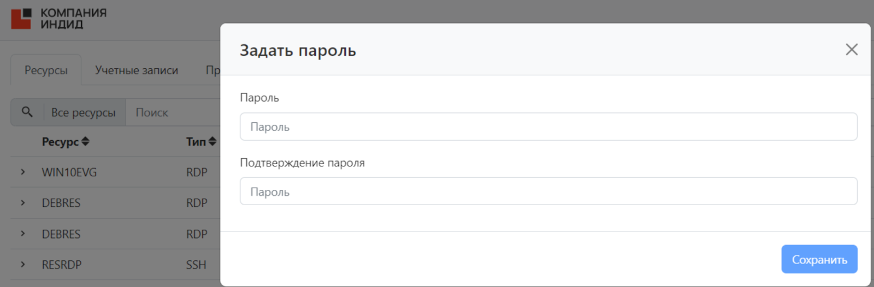This screenshot has height=287, width=874.
Task: Click the SSH type cell
Action: 196,265
